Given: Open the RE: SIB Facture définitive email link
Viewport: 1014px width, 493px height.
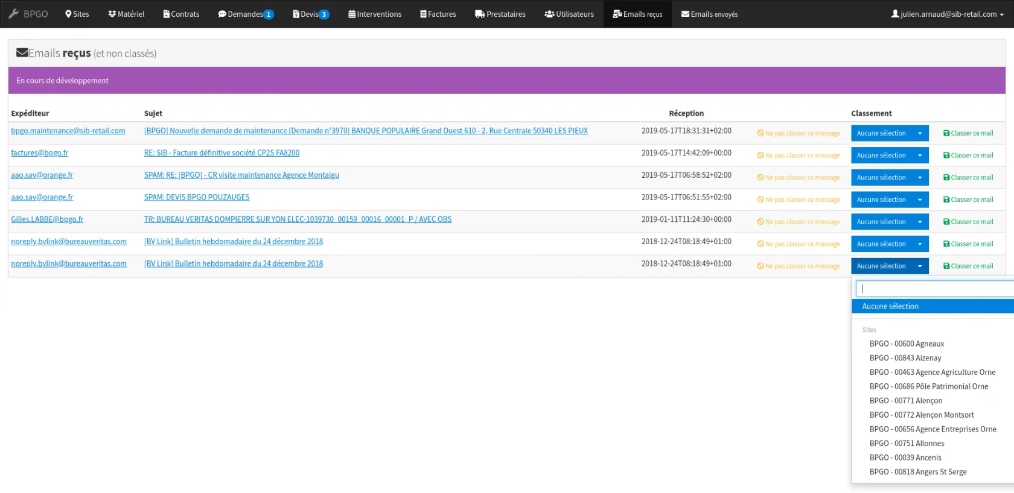Looking at the screenshot, I should tap(222, 153).
